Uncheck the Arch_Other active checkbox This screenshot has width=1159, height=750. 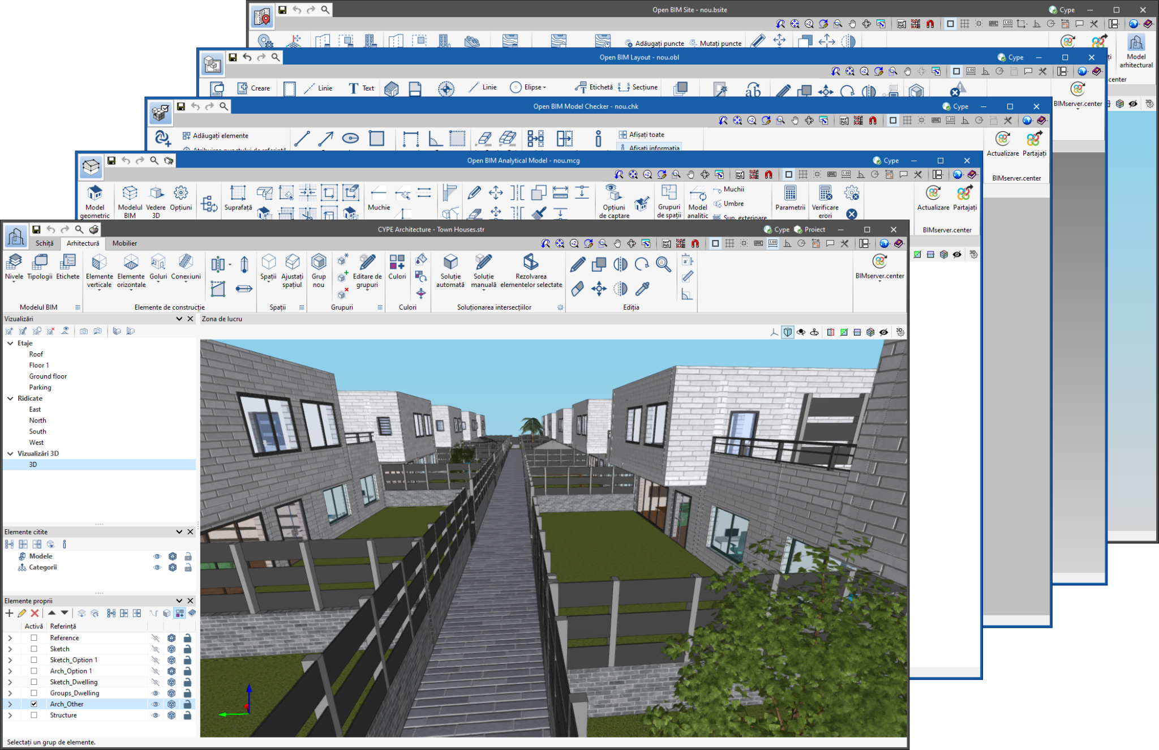tap(34, 704)
